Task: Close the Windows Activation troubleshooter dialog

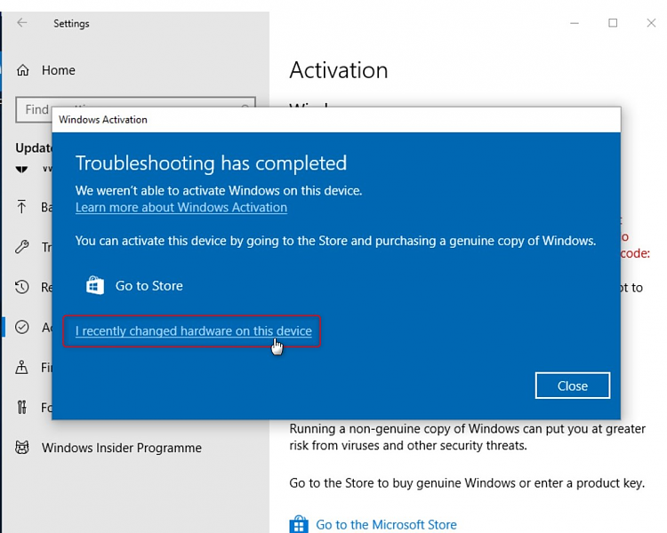Action: 573,386
